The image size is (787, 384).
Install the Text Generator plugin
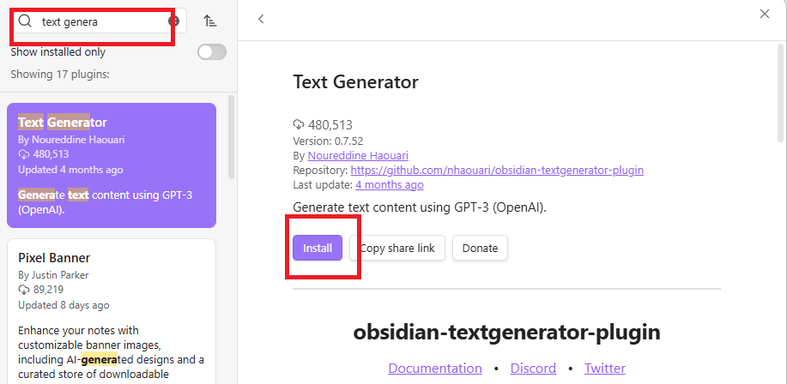[x=318, y=248]
